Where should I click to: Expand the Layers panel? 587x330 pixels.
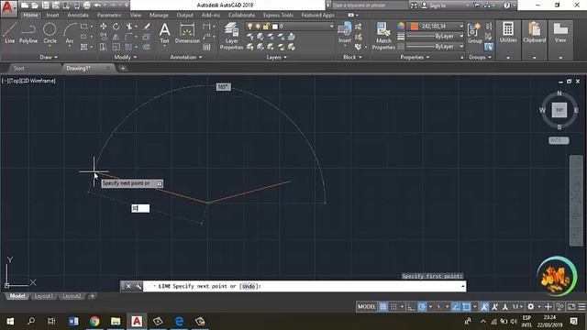tap(276, 57)
